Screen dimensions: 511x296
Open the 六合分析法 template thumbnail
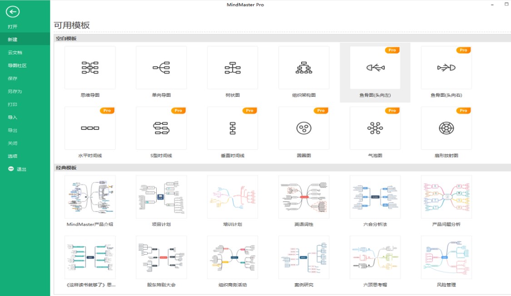tap(375, 197)
